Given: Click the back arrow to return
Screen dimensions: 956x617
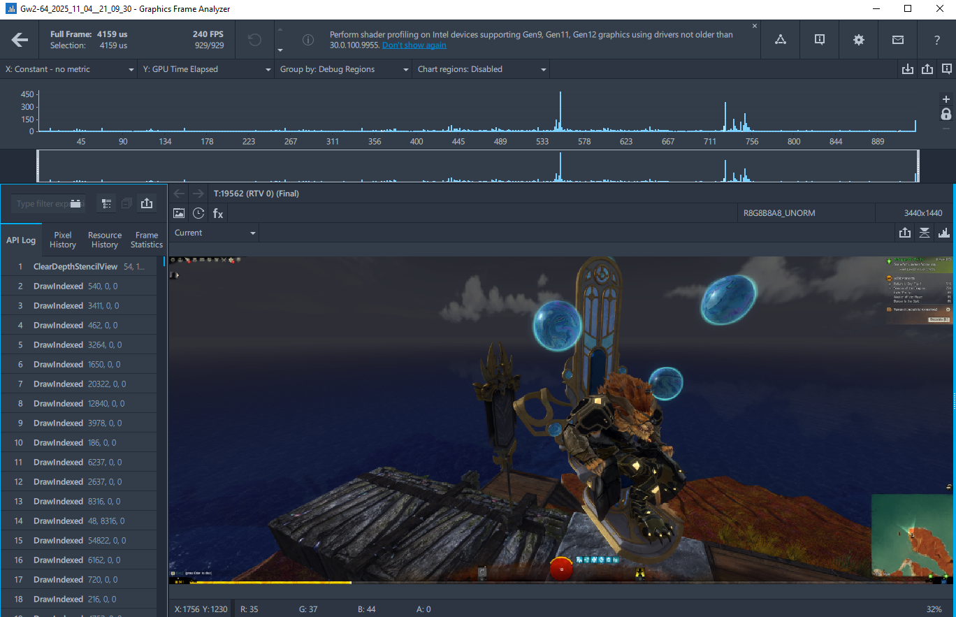Looking at the screenshot, I should click(x=20, y=40).
